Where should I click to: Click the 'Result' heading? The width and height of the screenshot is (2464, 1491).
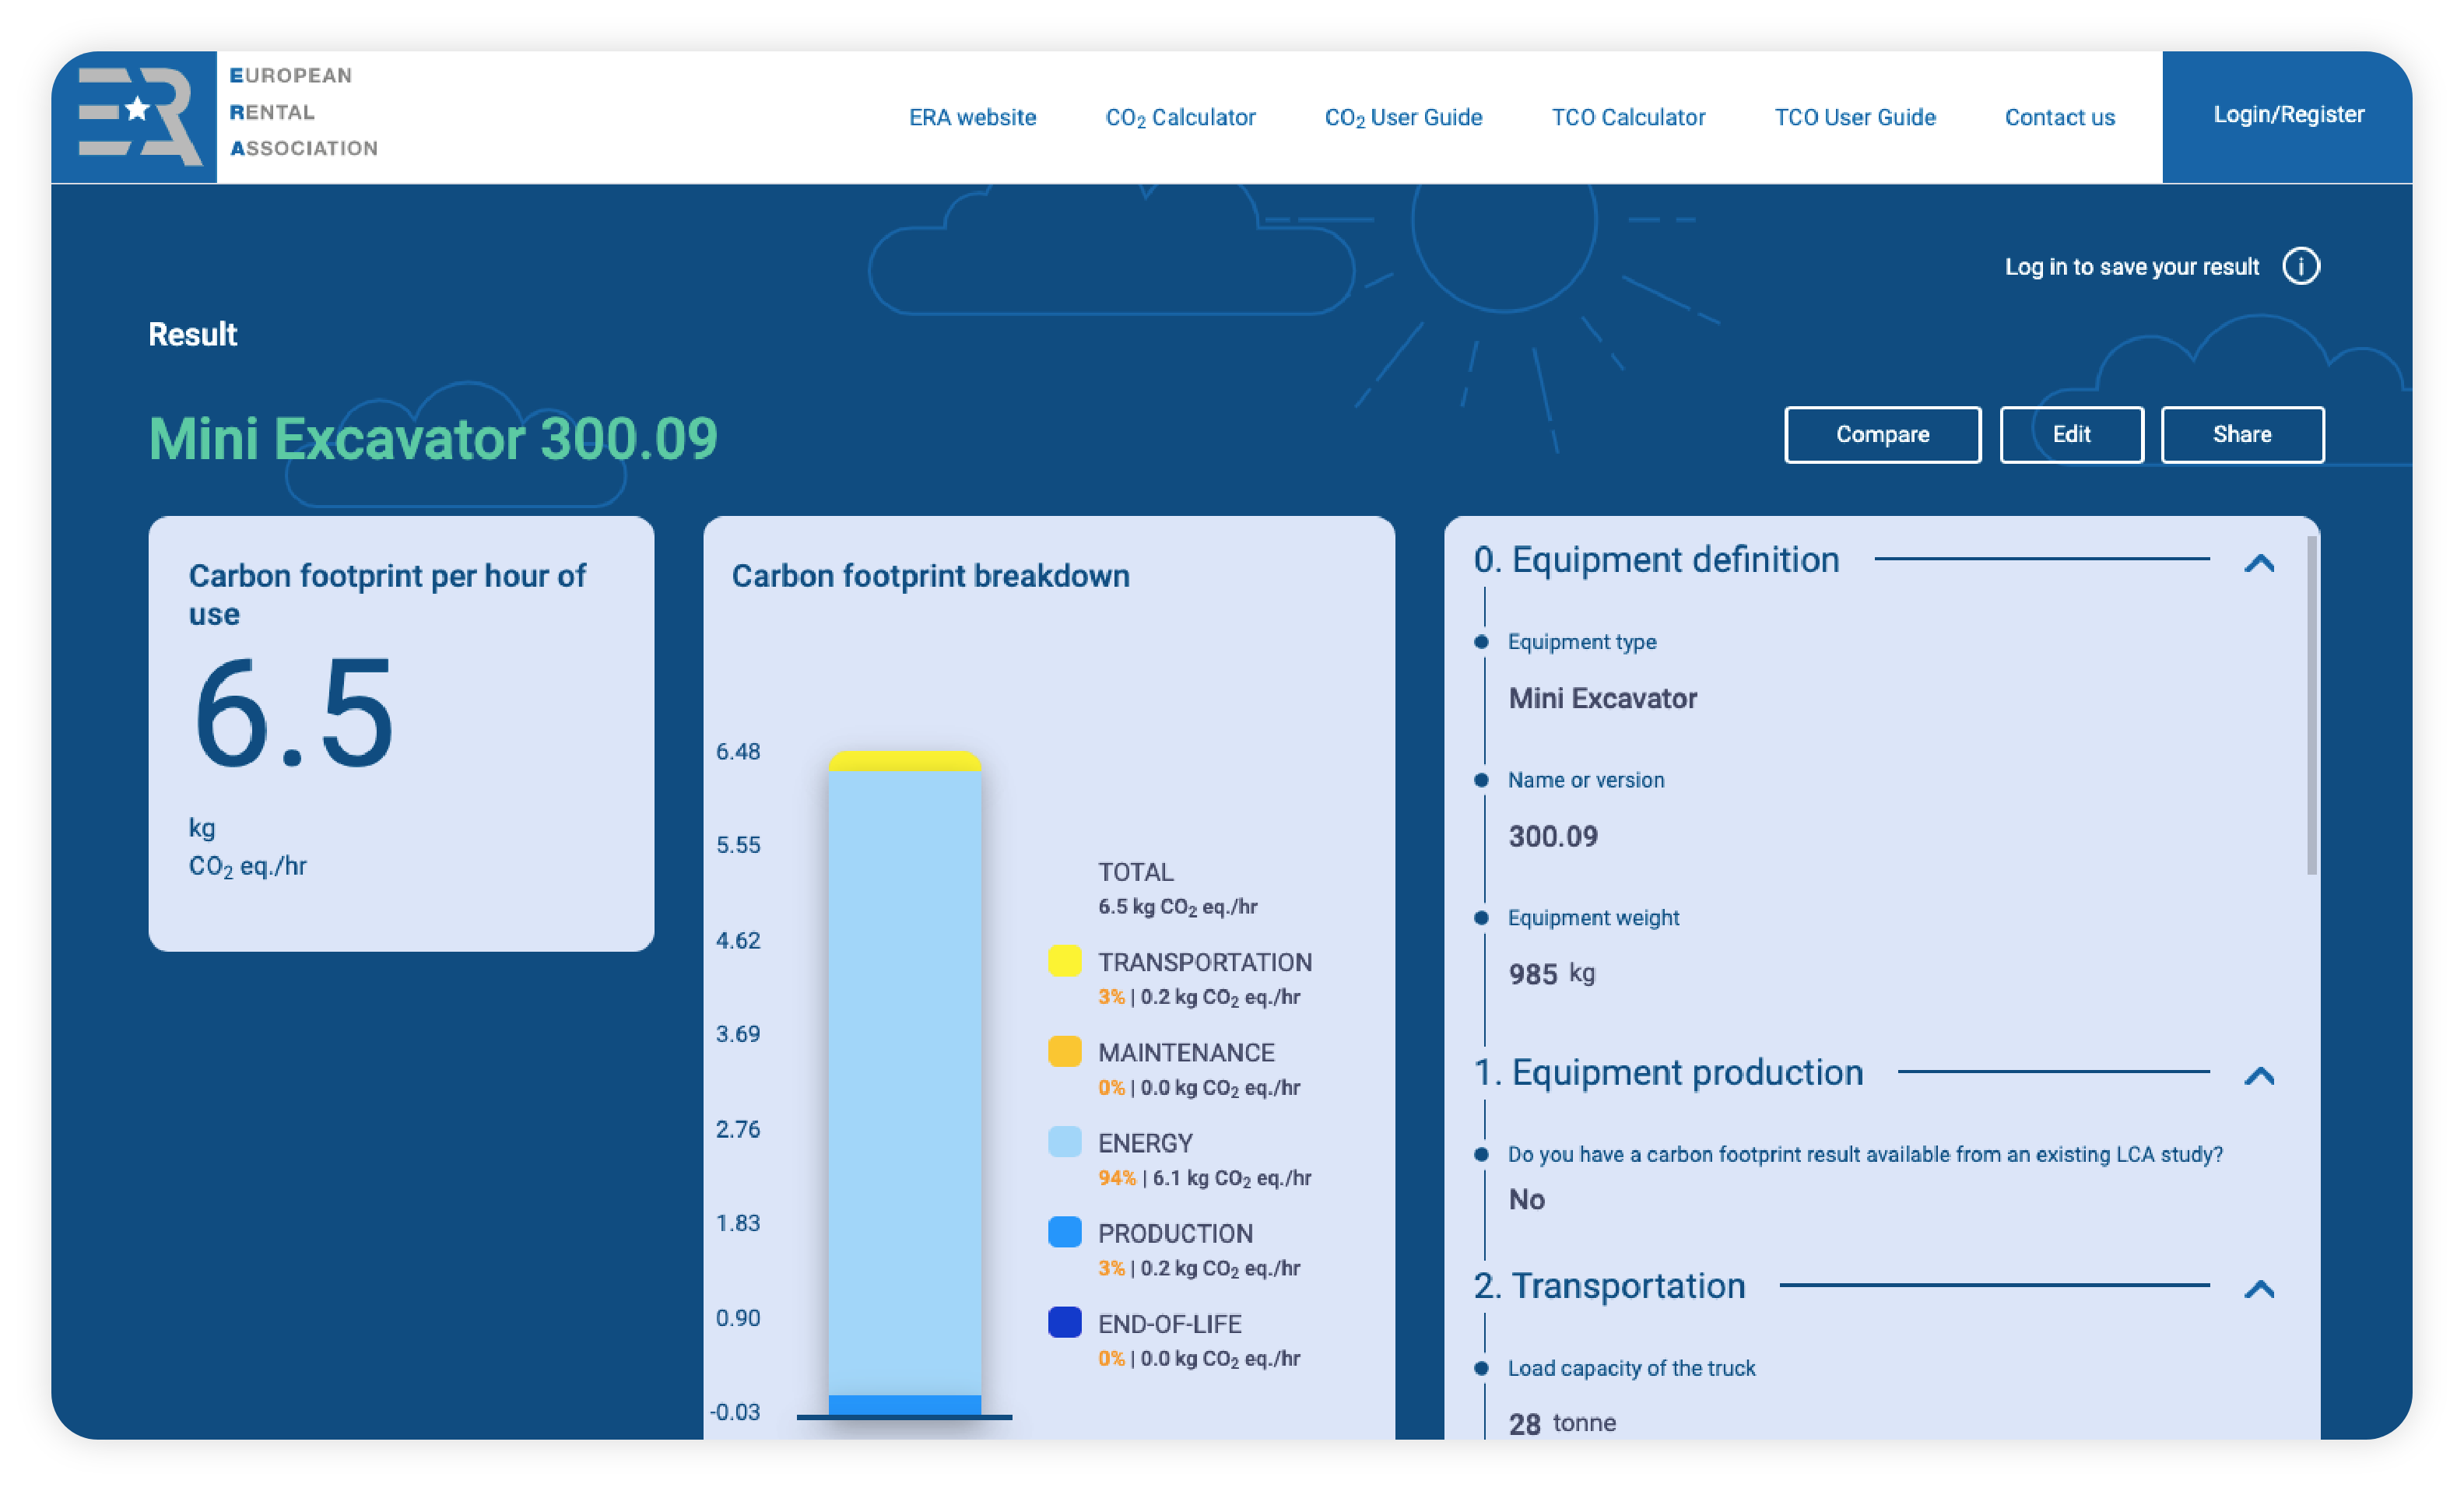point(192,334)
